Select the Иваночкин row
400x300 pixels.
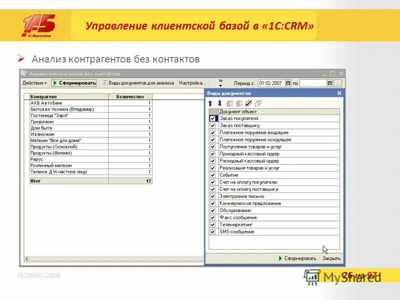point(91,134)
